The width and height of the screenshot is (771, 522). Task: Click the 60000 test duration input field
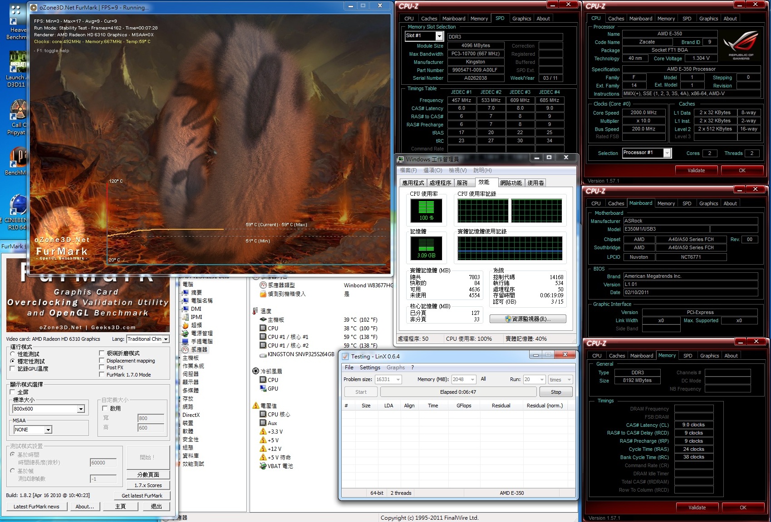[x=103, y=463]
